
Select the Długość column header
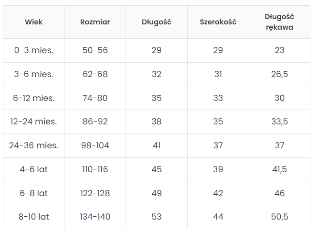pyautogui.click(x=156, y=22)
